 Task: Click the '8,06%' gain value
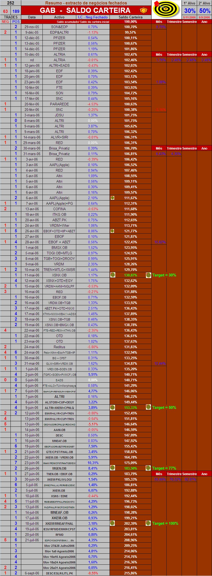pyautogui.click(x=93, y=231)
